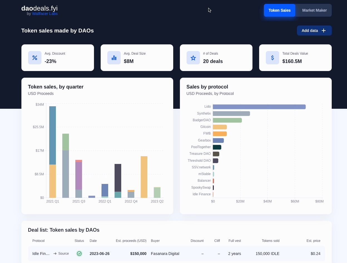Image resolution: width=347 pixels, height=263 pixels.
Task: Click the $0.24 est. price cell
Action: [316, 254]
